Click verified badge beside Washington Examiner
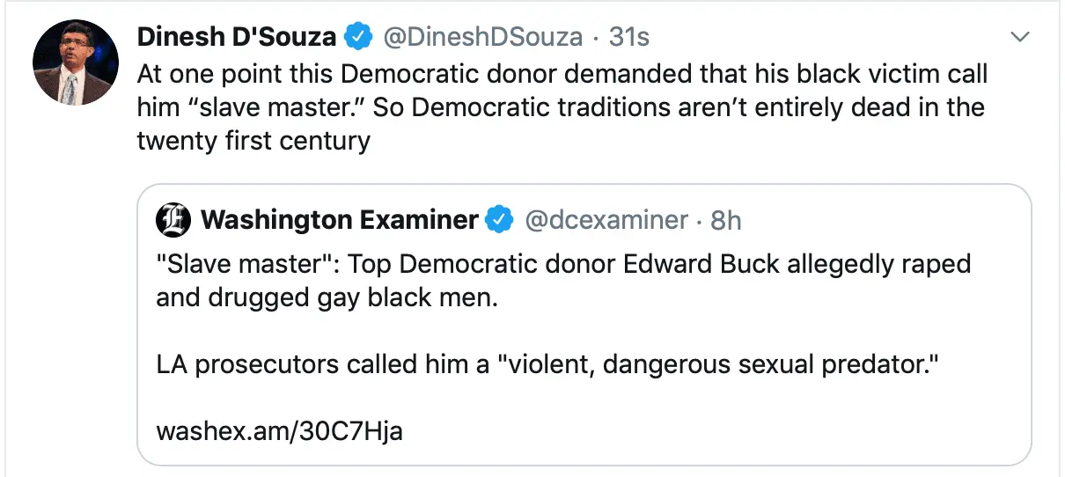This screenshot has height=477, width=1065. point(500,220)
